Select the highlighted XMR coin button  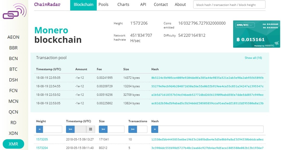13,144
